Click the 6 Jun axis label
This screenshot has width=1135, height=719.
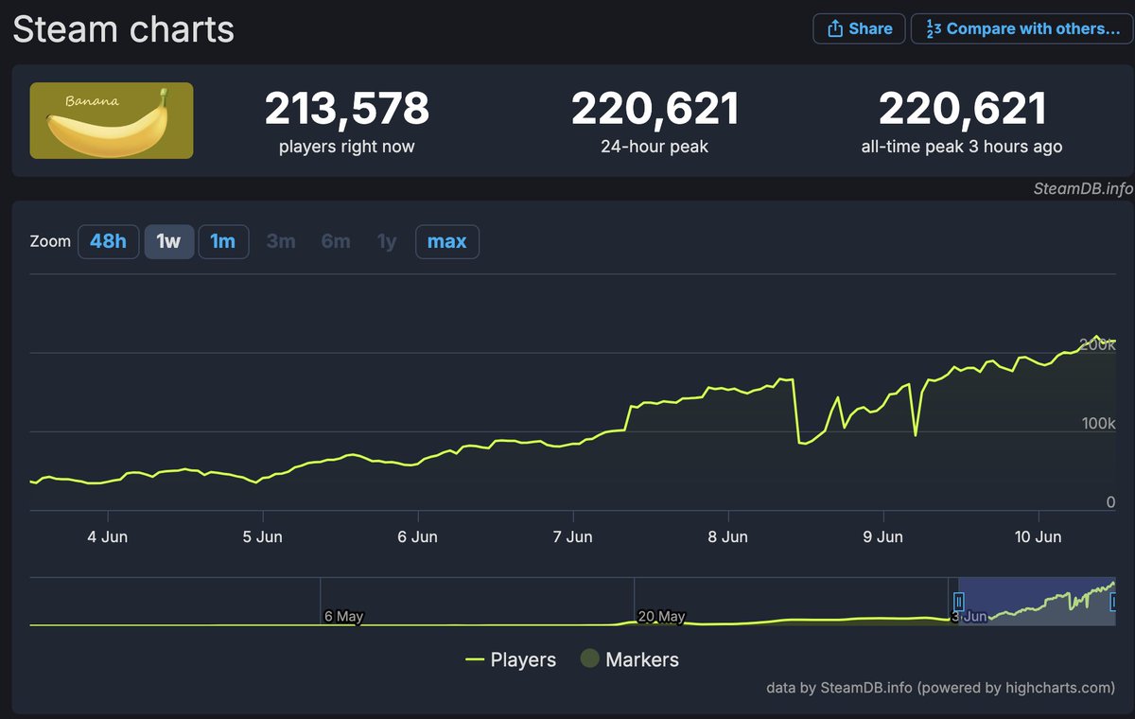[417, 536]
